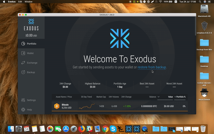Click the restore from backup link
This screenshot has width=214, height=134.
point(152,67)
